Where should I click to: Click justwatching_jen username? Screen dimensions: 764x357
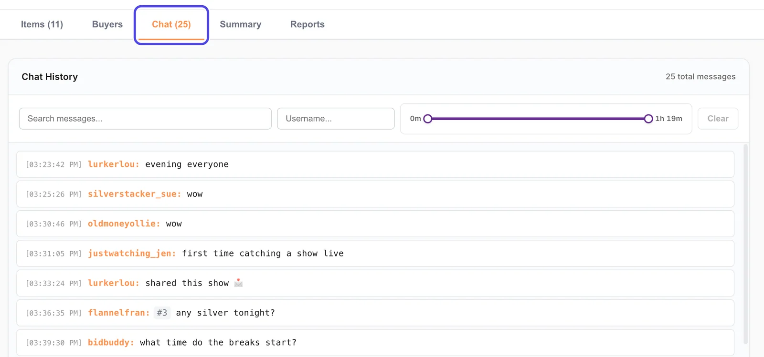132,254
